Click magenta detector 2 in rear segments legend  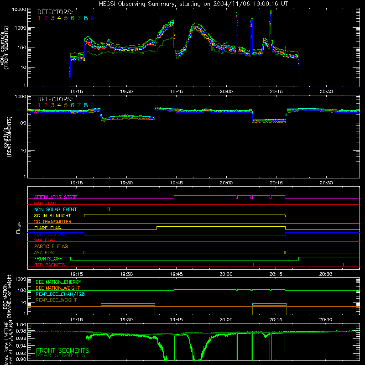46,105
